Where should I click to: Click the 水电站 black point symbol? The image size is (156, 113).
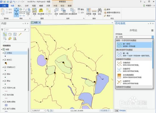(x=5, y=56)
